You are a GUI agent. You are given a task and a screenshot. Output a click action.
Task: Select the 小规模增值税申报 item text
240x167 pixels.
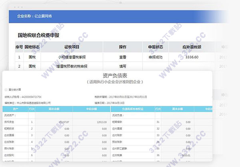pos(72,57)
